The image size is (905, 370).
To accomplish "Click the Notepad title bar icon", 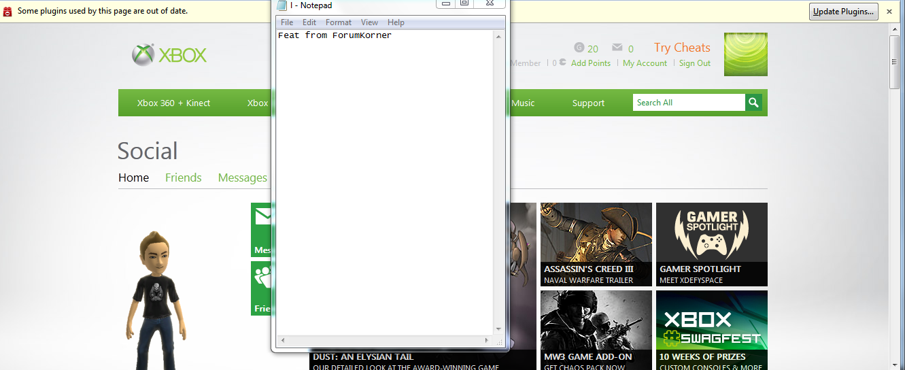I will pos(282,5).
